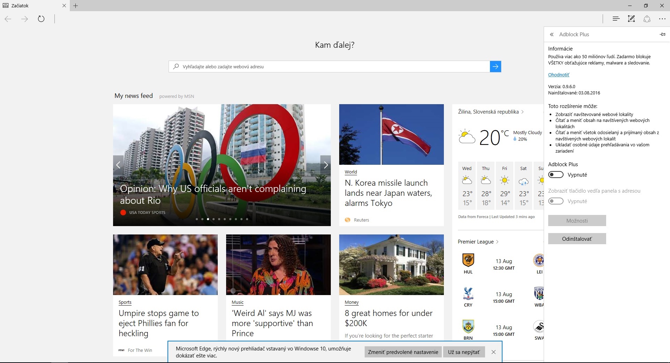This screenshot has height=363, width=670.
Task: Click the umpire photo thumbnail
Action: point(165,265)
